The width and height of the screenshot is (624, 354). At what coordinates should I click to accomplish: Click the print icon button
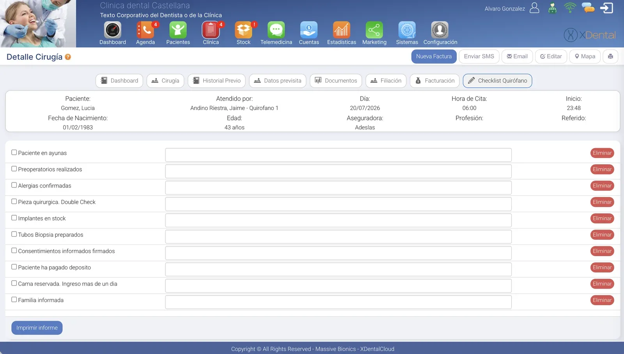610,57
